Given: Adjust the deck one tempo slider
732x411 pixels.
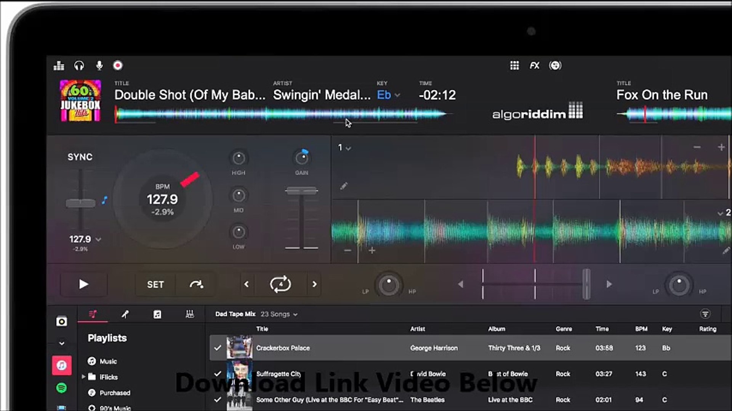Looking at the screenshot, I should point(80,203).
